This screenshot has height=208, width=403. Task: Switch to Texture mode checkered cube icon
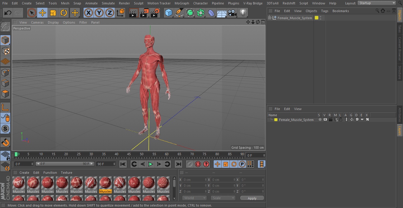pyautogui.click(x=5, y=51)
